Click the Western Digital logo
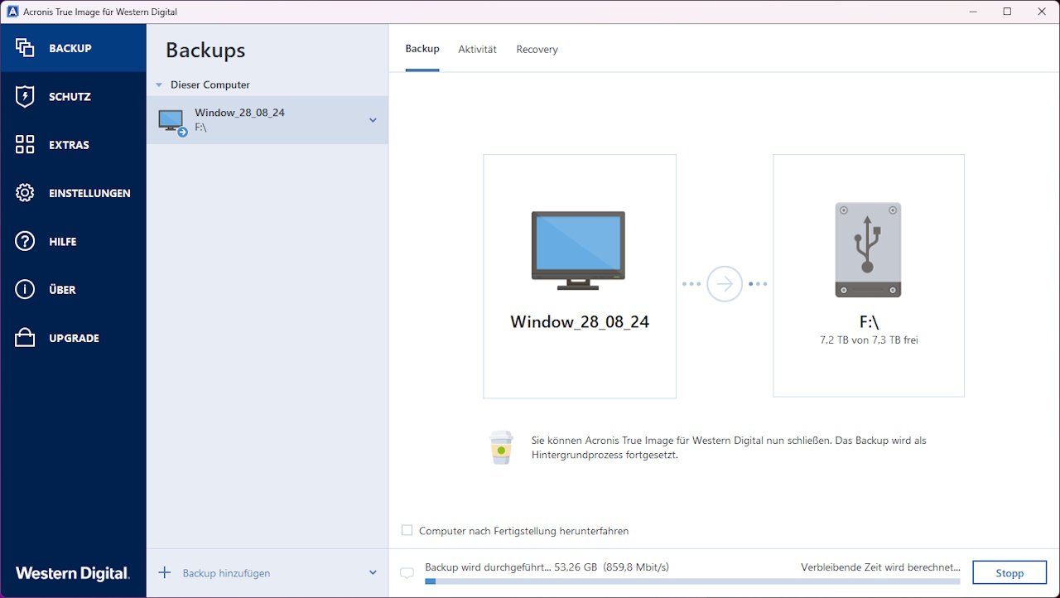Screen dimensions: 1060x598 (73, 573)
